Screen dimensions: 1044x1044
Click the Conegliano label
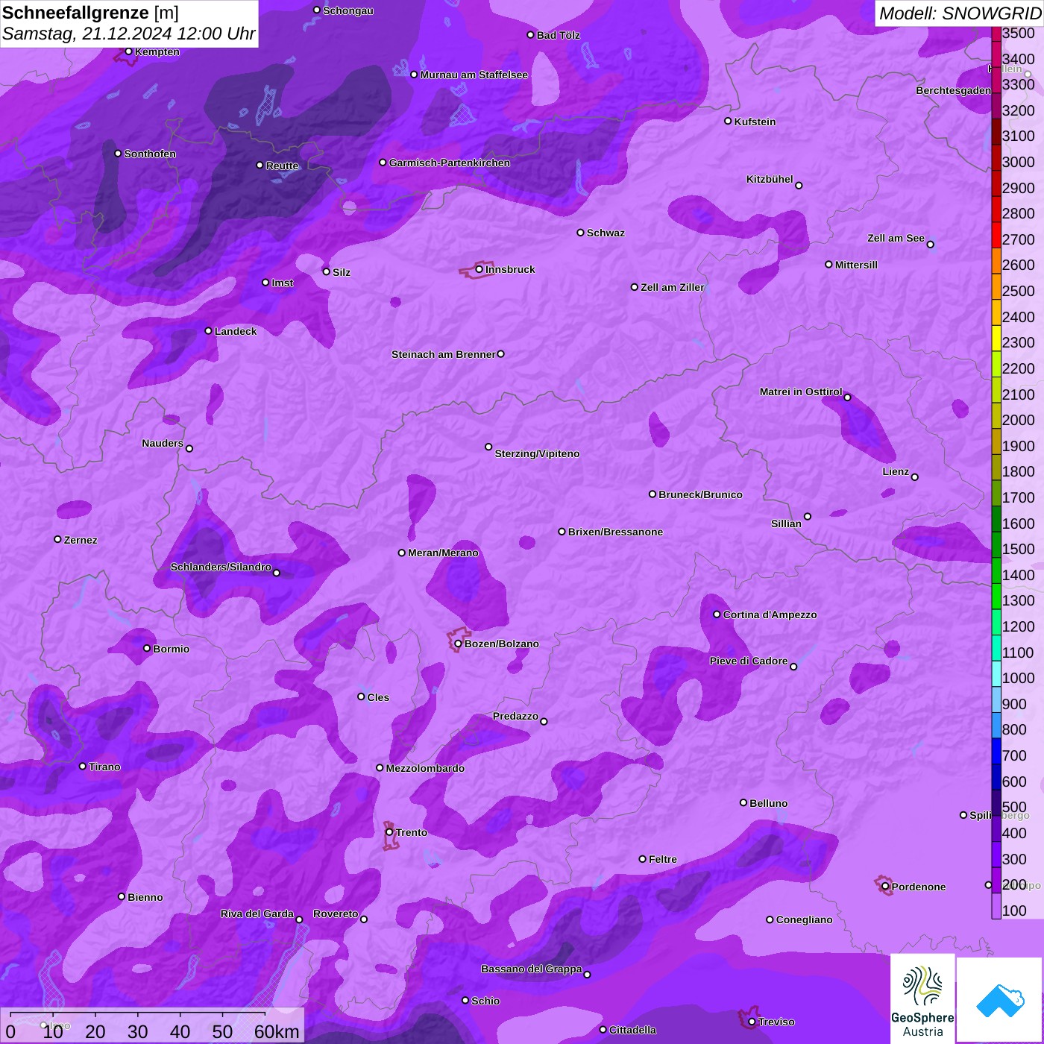[804, 919]
